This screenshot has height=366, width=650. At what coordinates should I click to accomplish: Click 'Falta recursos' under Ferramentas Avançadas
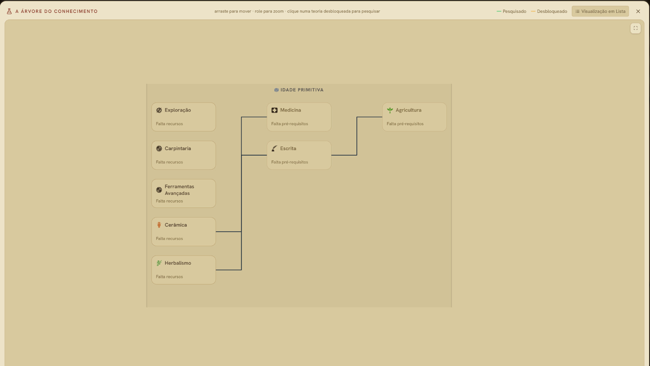pyautogui.click(x=169, y=201)
